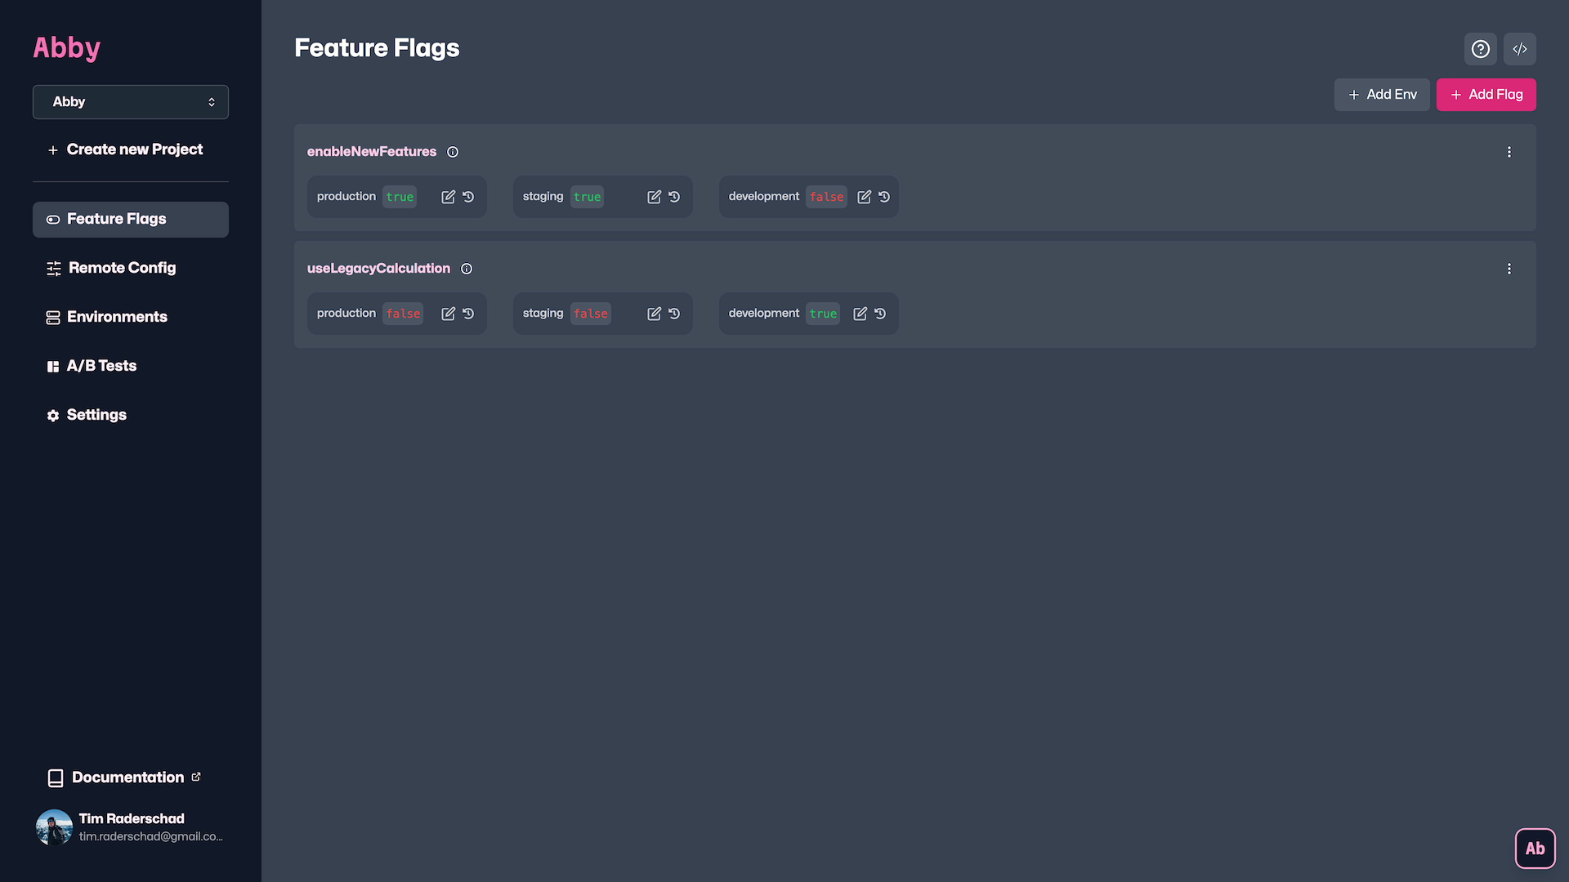
Task: Click the Add Flag button
Action: coord(1486,95)
